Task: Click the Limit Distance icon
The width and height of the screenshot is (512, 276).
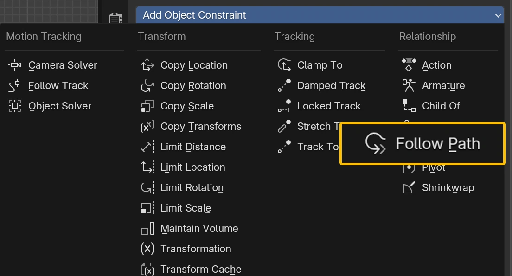Action: click(147, 147)
